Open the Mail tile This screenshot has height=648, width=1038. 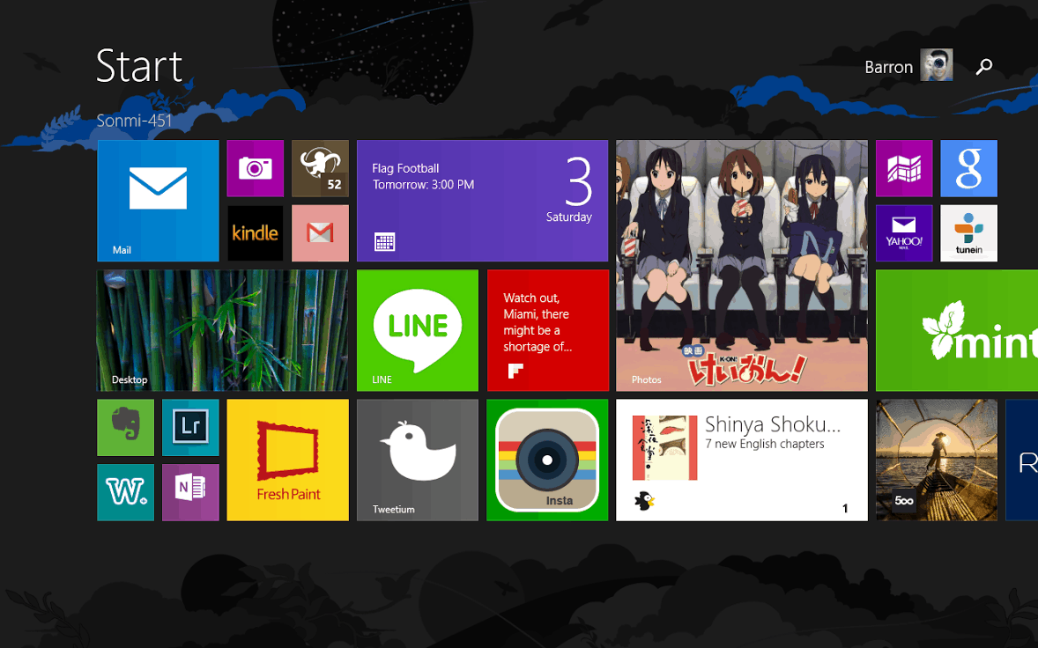point(158,201)
